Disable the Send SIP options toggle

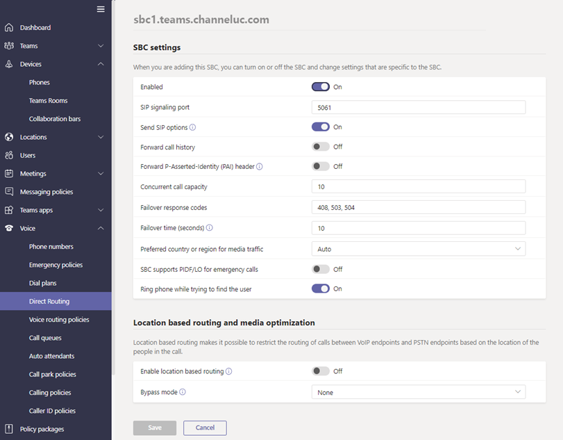pyautogui.click(x=320, y=127)
